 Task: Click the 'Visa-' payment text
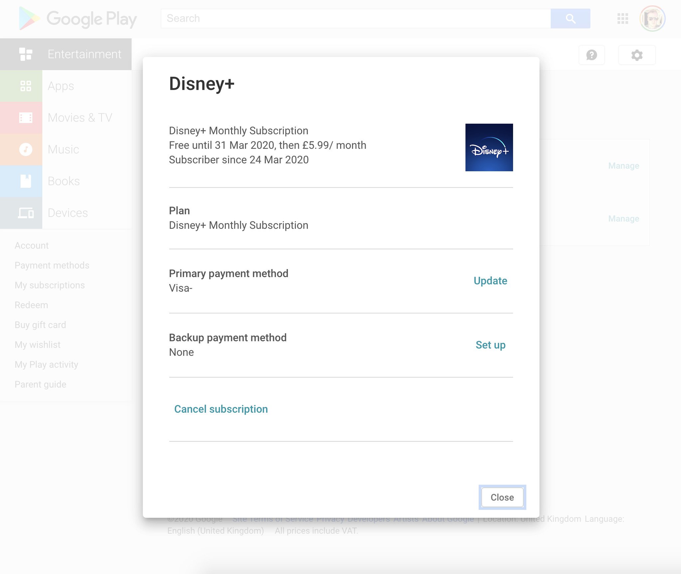tap(181, 288)
